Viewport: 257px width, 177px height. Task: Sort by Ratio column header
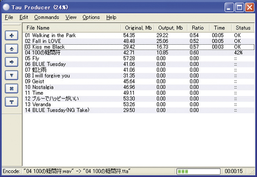tap(198, 28)
